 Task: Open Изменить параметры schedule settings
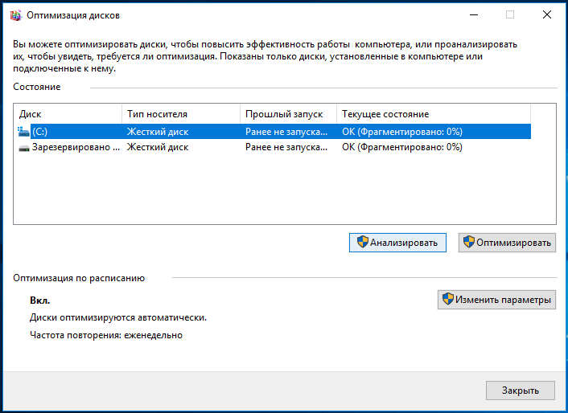[x=496, y=300]
